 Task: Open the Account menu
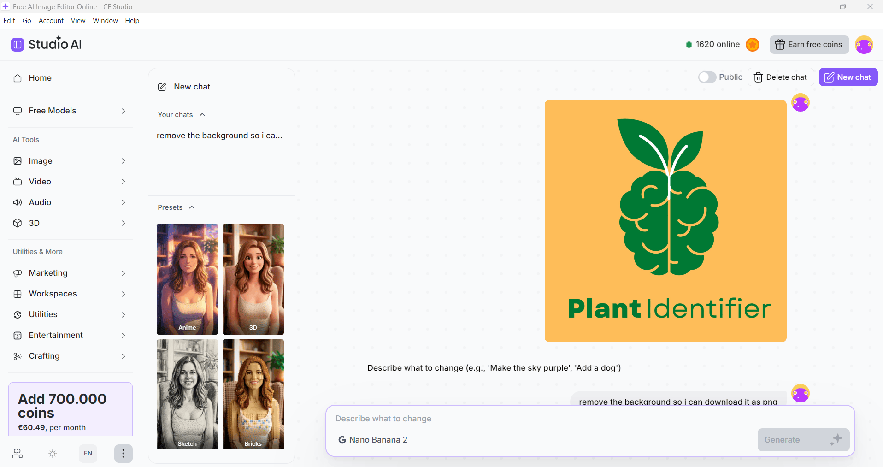51,21
